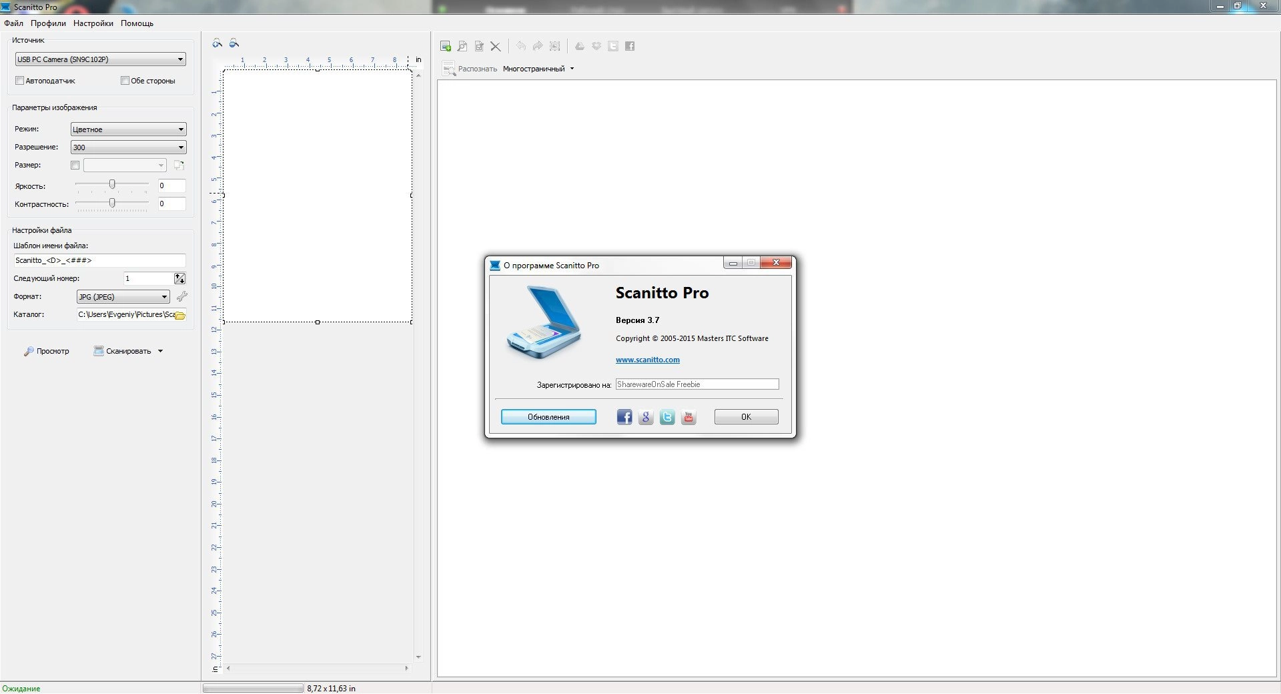
Task: Enable the Обе стороны checkbox
Action: [125, 81]
